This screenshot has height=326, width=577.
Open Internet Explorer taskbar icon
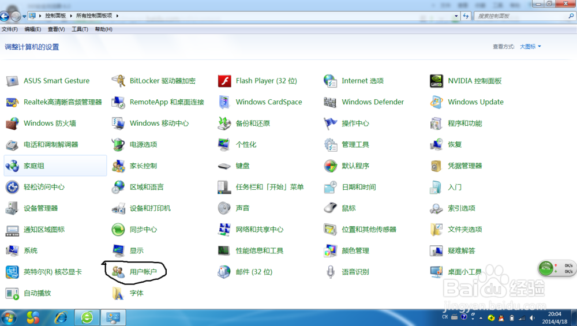(x=61, y=317)
